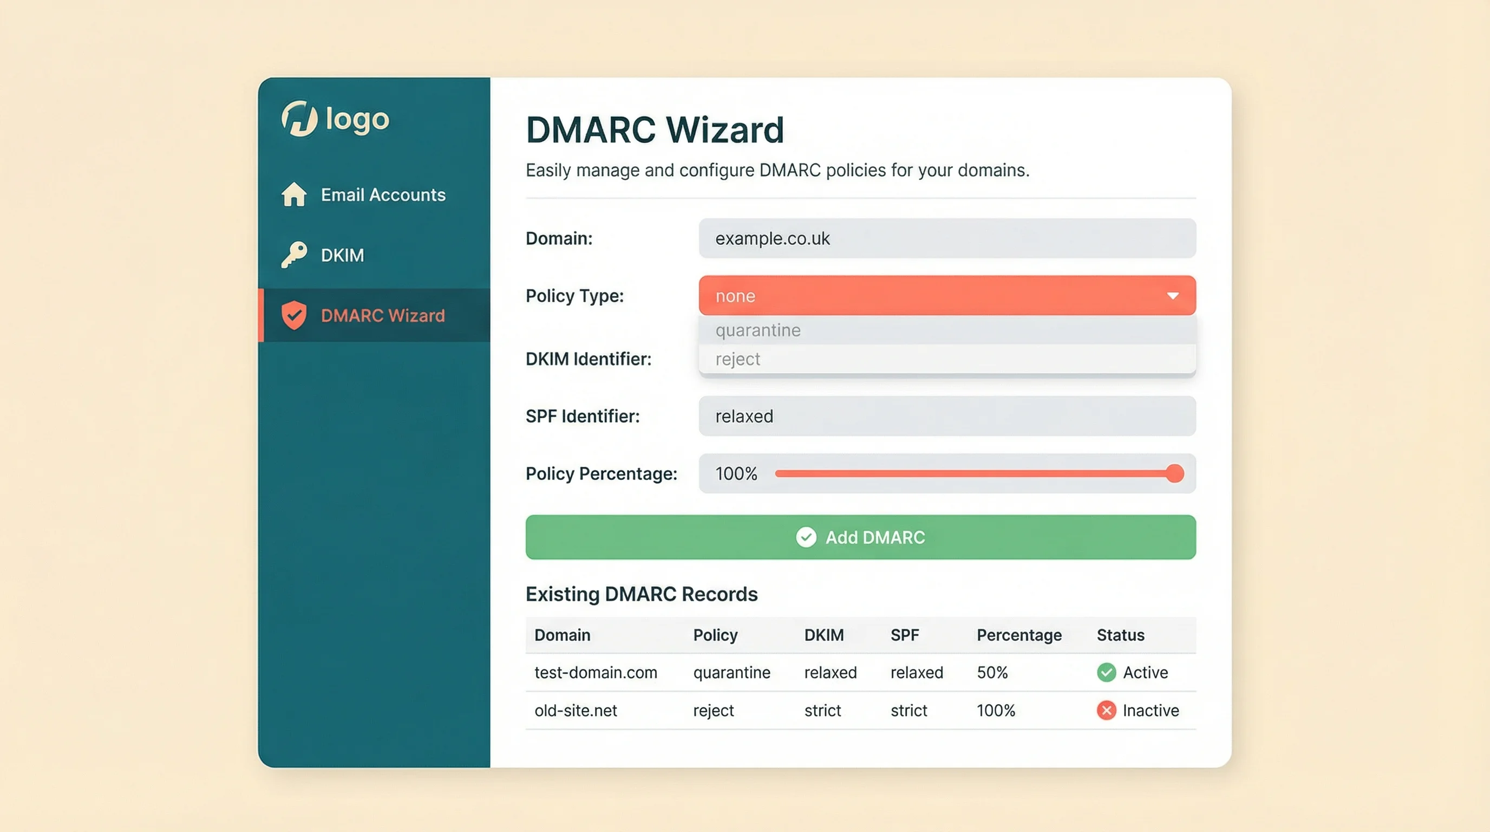Click quarantine policy in test-domain.com row
The image size is (1490, 832).
tap(731, 672)
